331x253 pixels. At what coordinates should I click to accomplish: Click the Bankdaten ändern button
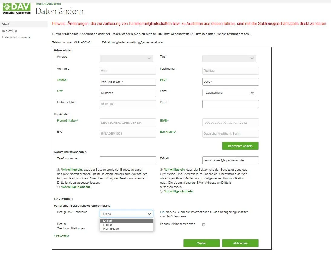pos(240,146)
